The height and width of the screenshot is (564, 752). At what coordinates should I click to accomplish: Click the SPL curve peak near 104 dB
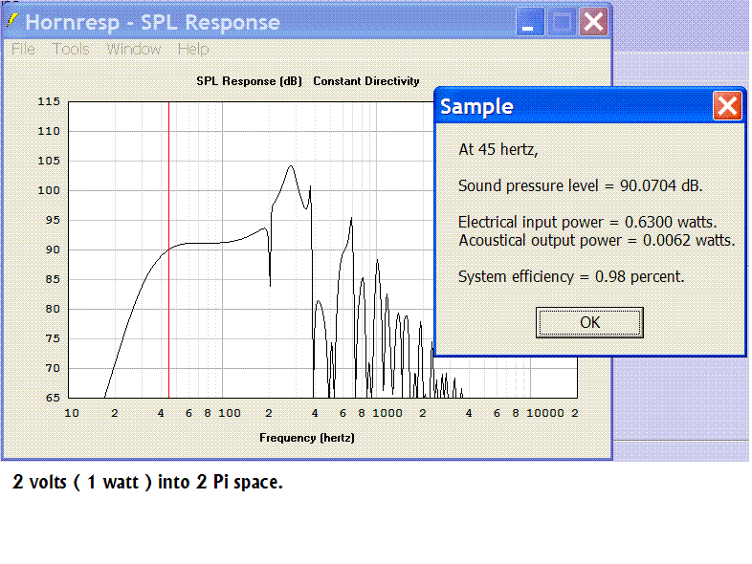pyautogui.click(x=291, y=166)
